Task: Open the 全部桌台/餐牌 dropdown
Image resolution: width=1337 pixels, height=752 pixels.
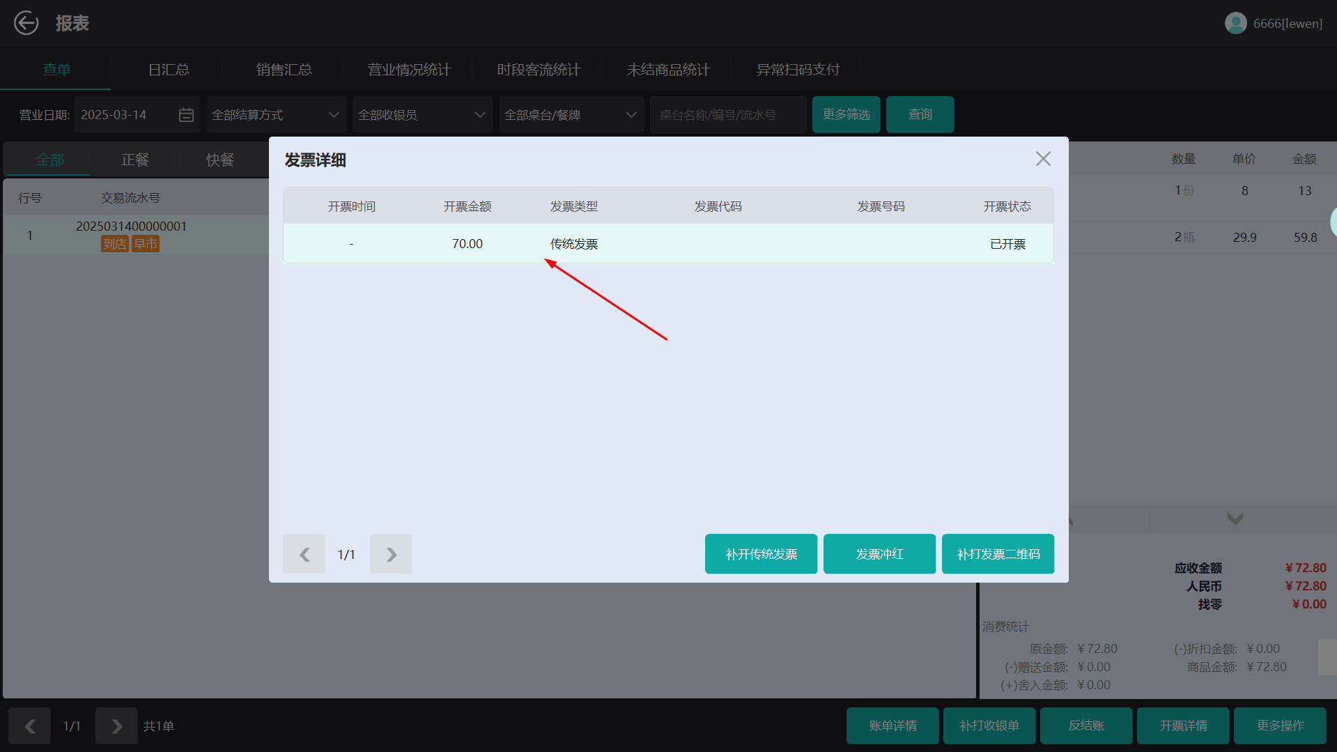Action: tap(570, 114)
